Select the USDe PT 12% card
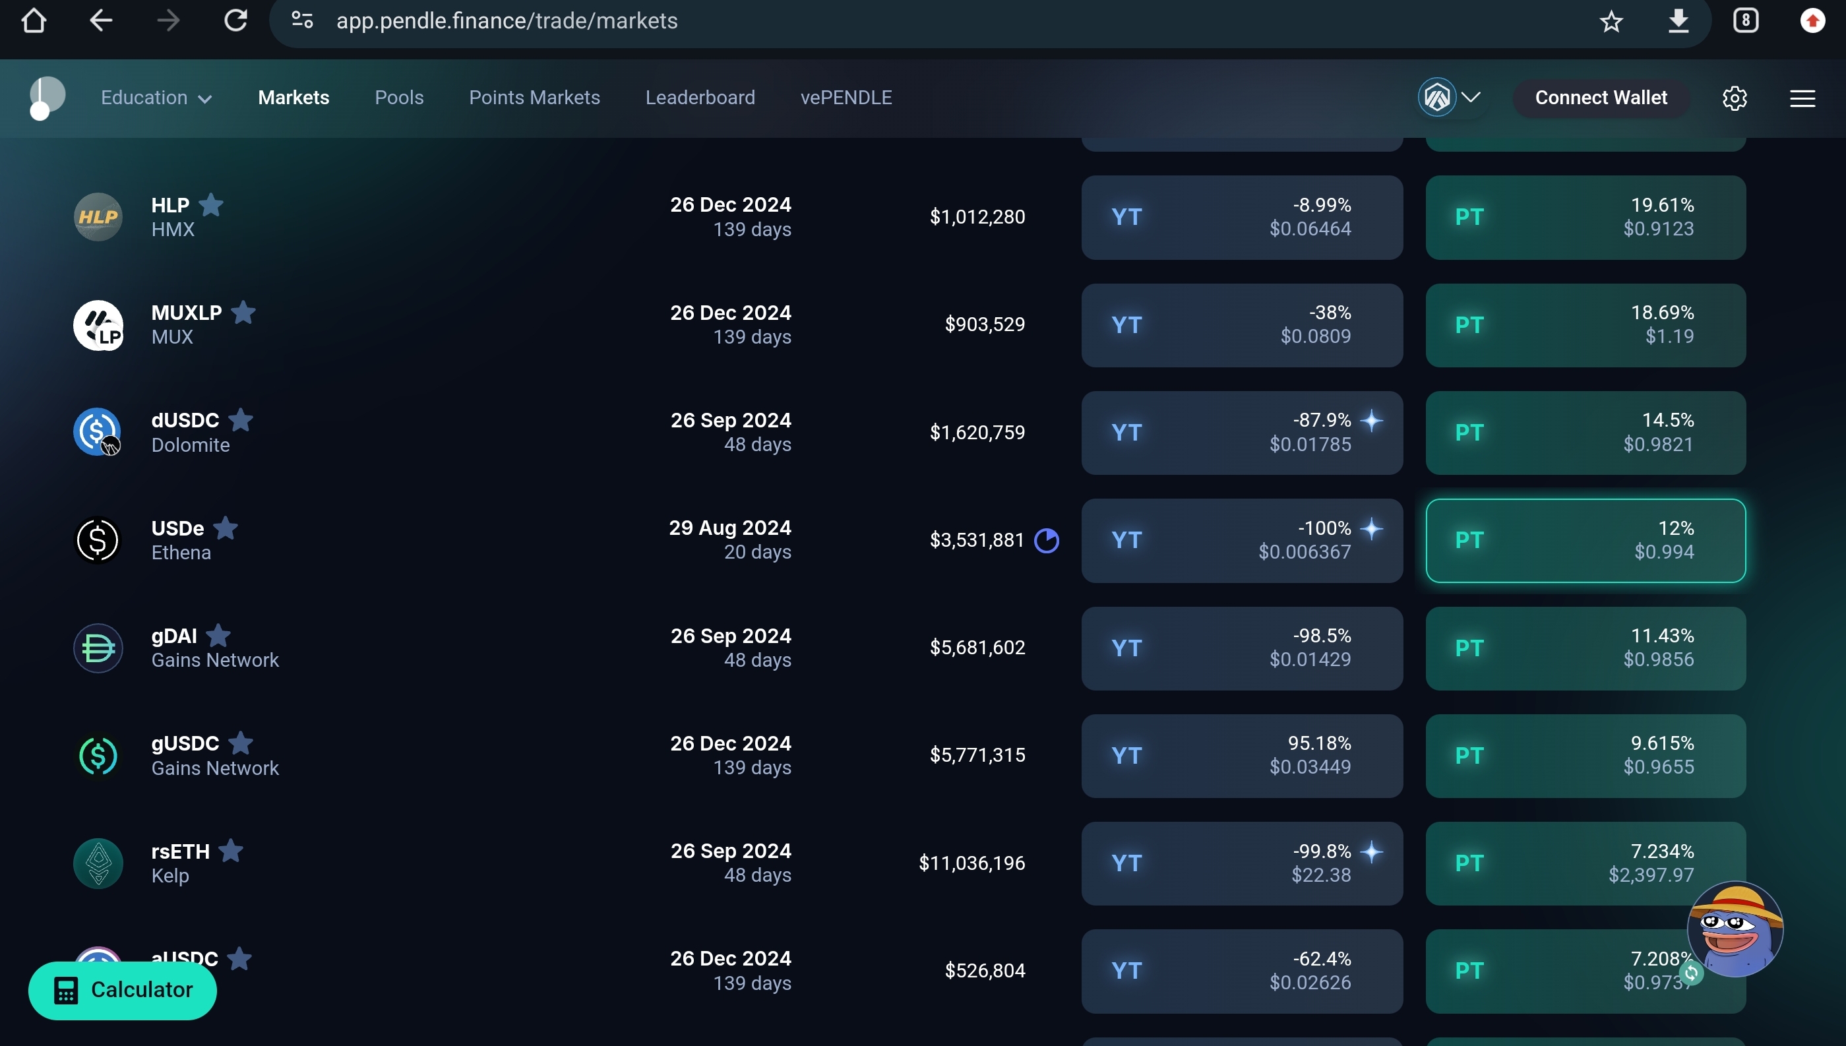 pos(1585,540)
